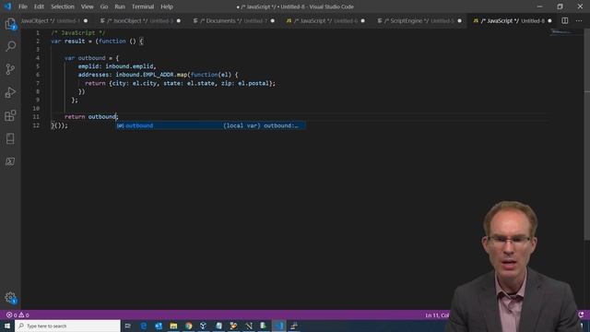Switch to Visual Studio Code taskbar icon
590x332 pixels.
pos(278,326)
